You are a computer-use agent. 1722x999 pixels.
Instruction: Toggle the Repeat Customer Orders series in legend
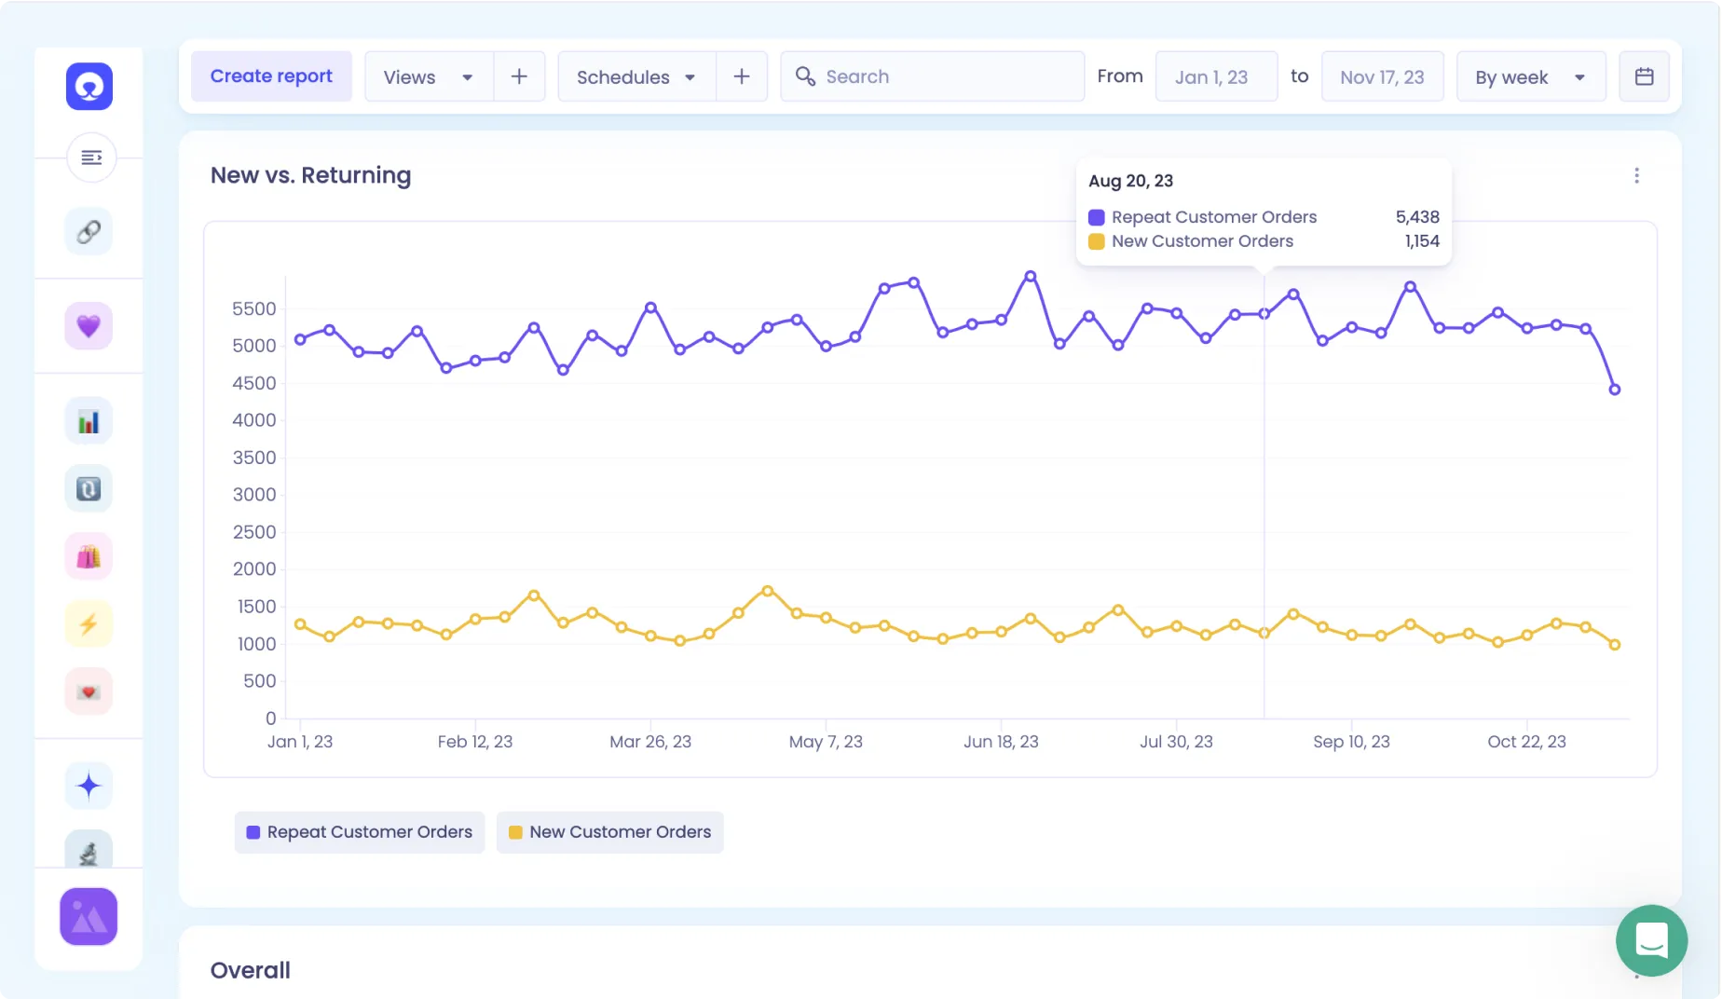point(359,831)
